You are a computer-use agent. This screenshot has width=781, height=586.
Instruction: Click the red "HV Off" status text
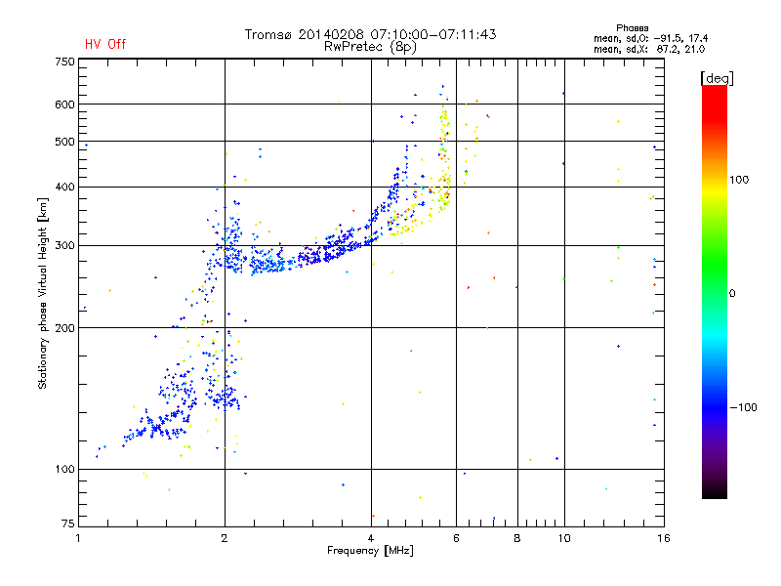coord(105,44)
